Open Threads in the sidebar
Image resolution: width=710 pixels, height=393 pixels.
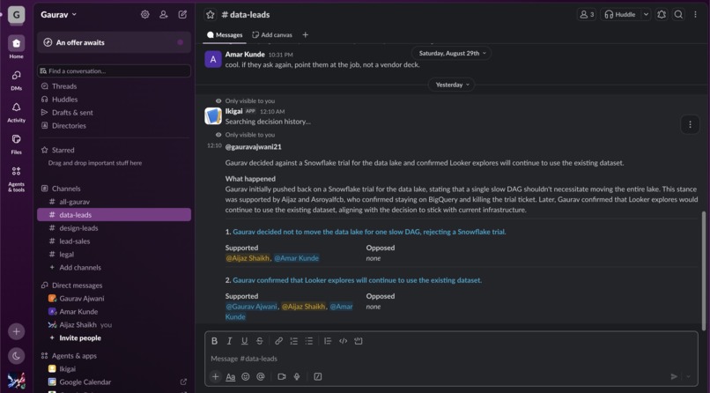pyautogui.click(x=115, y=86)
